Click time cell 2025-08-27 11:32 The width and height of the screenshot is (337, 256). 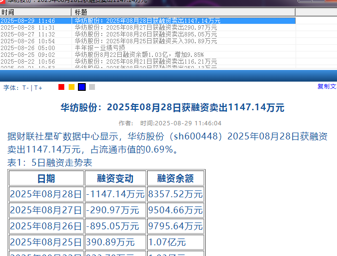tap(28, 34)
